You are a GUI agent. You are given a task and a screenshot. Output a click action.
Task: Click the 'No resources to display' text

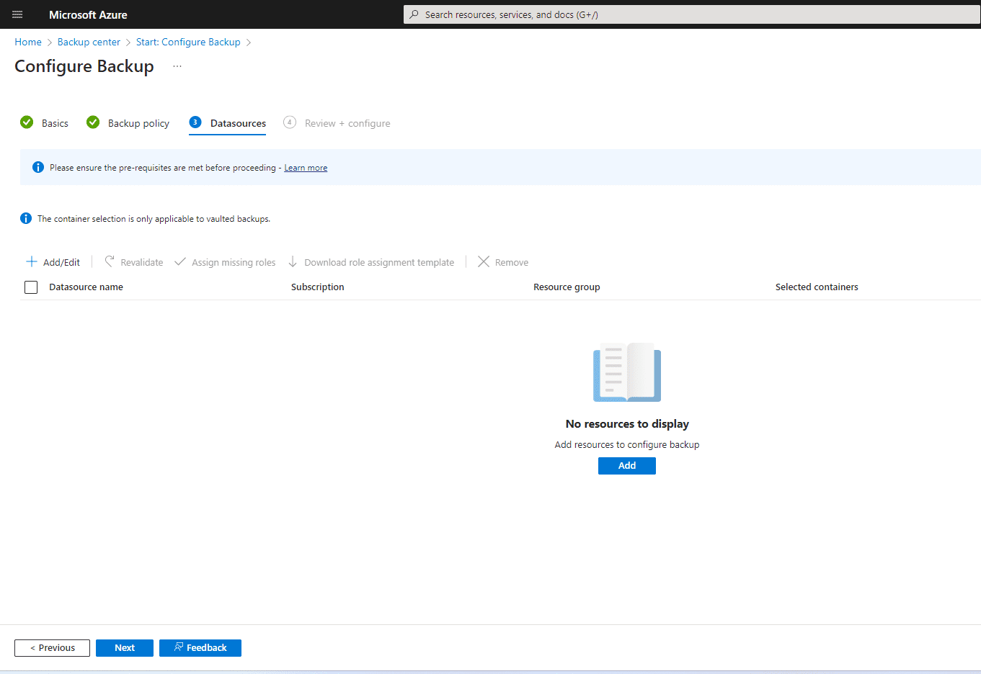pos(627,424)
